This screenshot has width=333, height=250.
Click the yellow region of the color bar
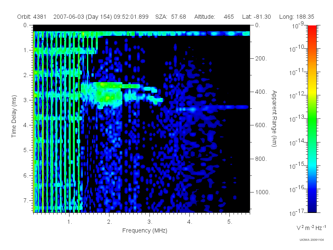tap(312, 91)
